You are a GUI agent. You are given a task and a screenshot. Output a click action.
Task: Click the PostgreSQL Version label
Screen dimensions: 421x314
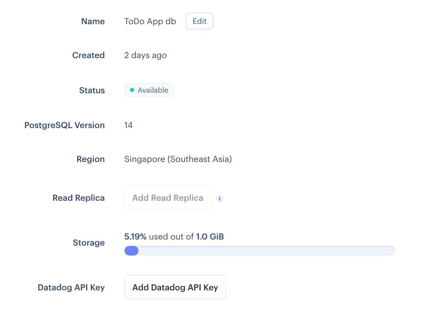point(64,125)
